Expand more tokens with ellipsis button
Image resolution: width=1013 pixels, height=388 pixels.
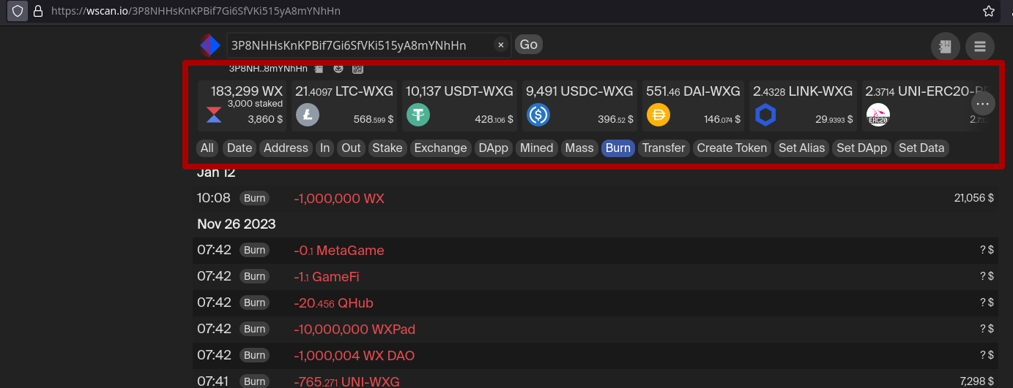[x=983, y=104]
